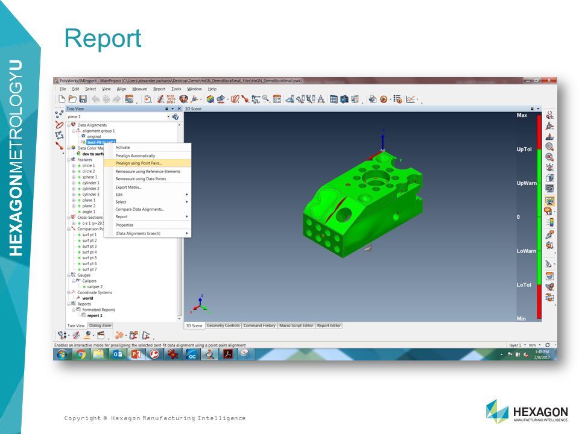Open the layer 1 dropdown in status bar
The height and width of the screenshot is (434, 579).
point(525,345)
